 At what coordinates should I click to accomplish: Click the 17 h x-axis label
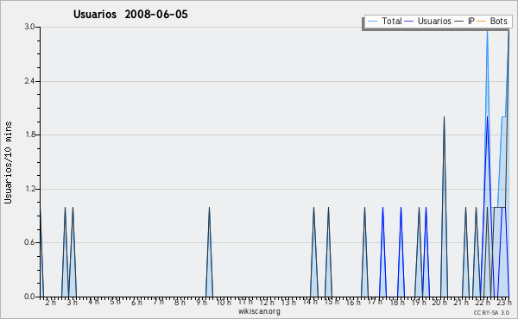click(x=375, y=302)
